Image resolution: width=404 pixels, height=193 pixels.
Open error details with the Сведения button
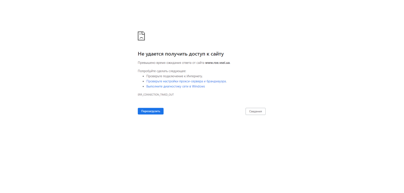click(255, 111)
